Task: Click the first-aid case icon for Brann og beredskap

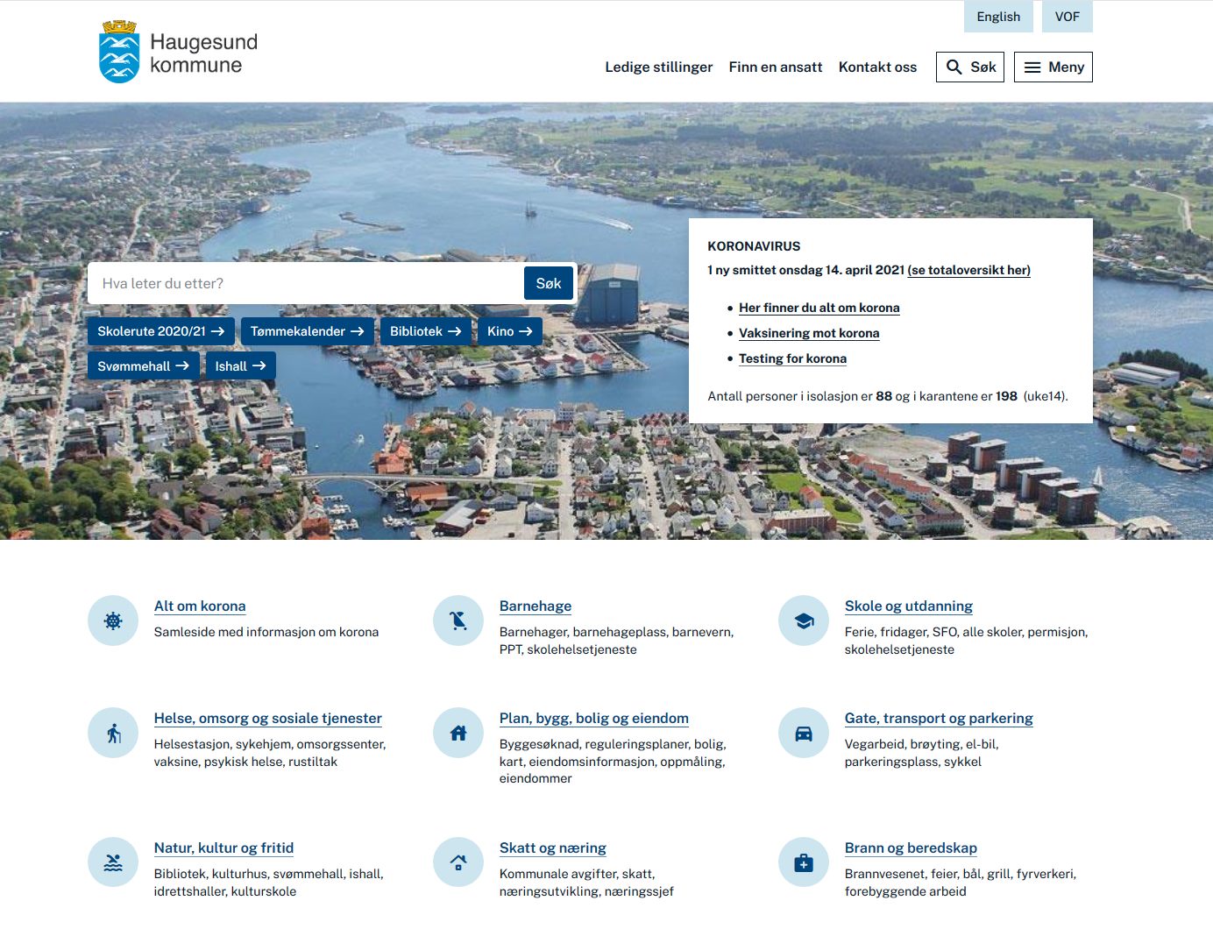Action: (x=804, y=862)
